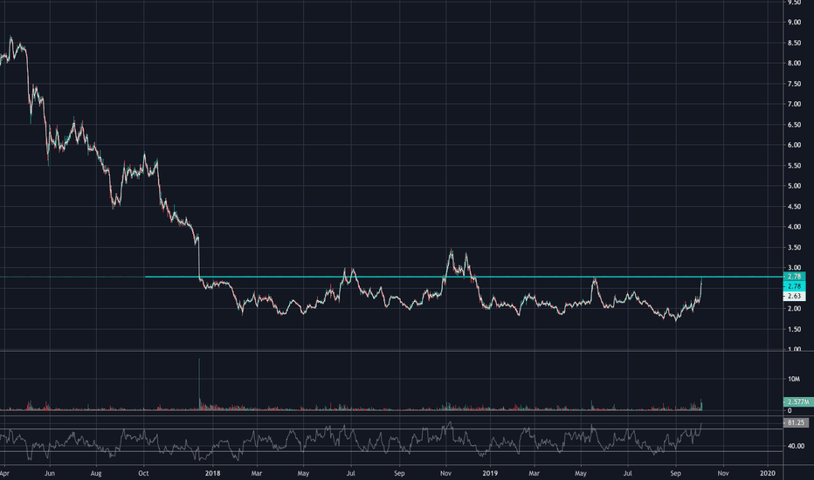Click the 3.50 price axis label
Viewport: 814px width, 480px height.
coord(794,248)
